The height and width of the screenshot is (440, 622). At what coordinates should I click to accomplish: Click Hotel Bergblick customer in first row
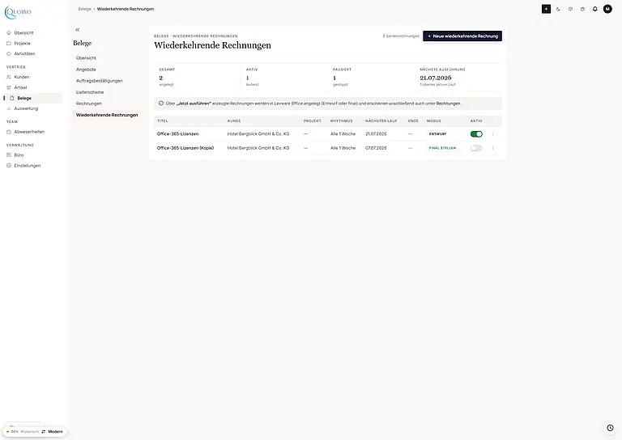click(258, 134)
